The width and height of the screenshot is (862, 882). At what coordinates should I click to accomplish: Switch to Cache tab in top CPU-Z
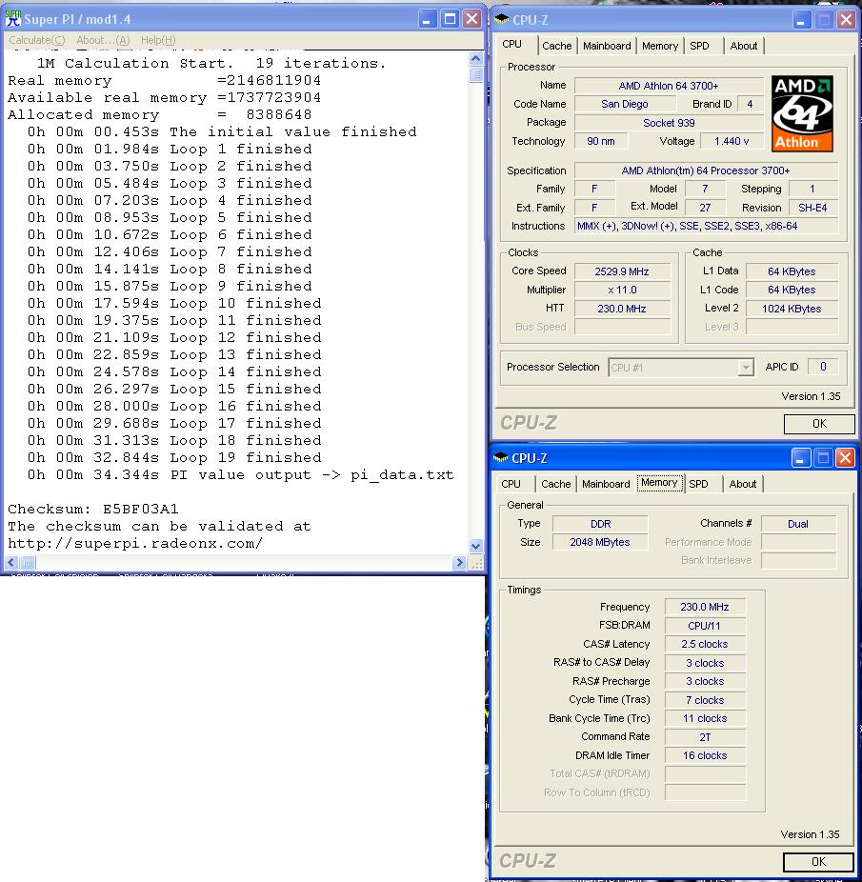click(x=556, y=46)
